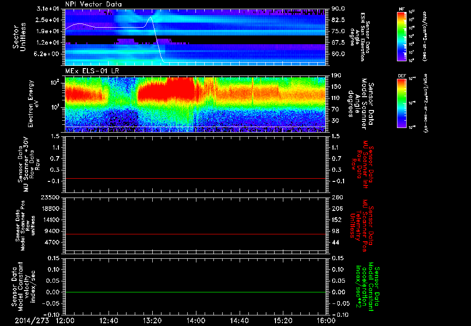This screenshot has height=326, width=471.
Task: Click the left "0.00" velocity tick label
Action: [53, 292]
